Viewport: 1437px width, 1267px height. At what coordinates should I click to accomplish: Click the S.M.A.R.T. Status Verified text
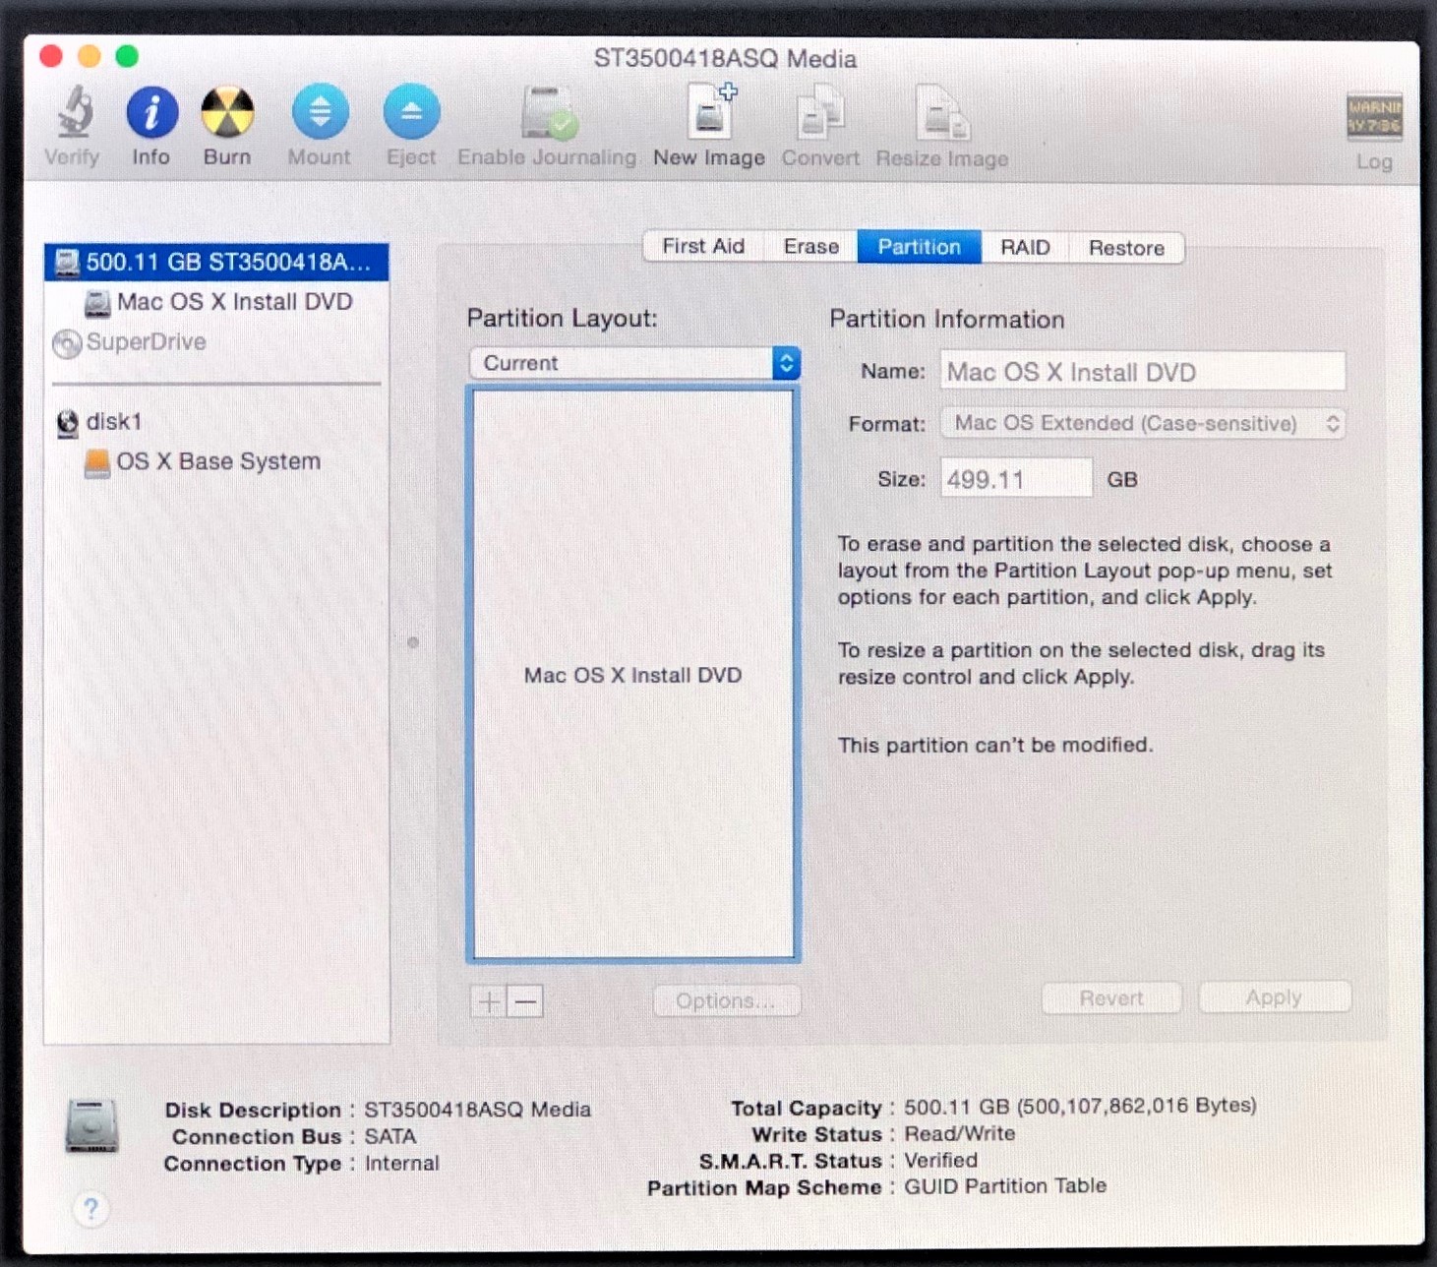coord(940,1161)
